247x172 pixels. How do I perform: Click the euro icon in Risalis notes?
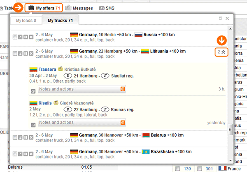[123, 123]
